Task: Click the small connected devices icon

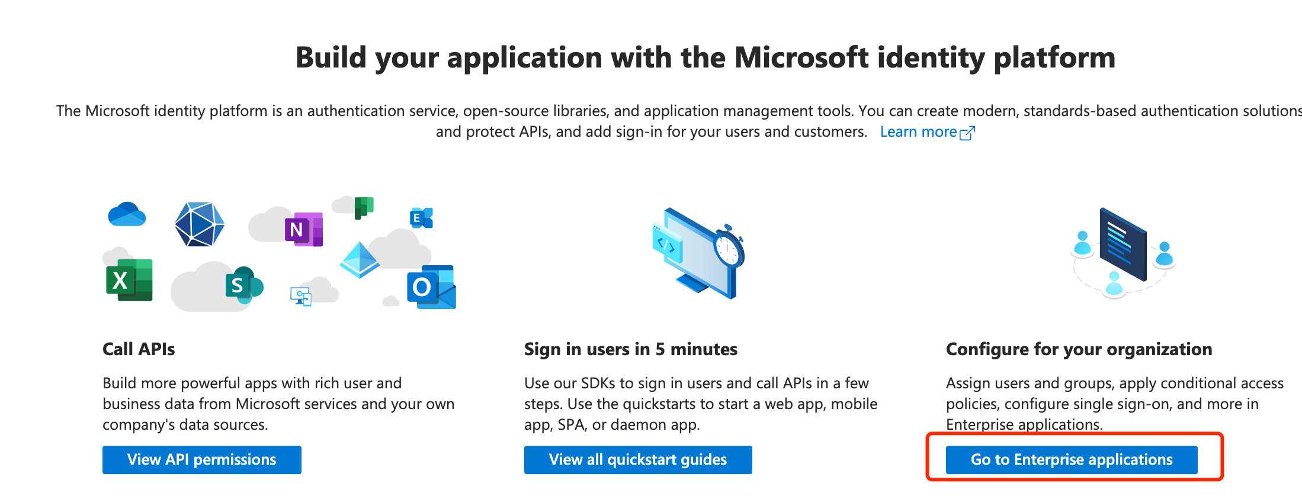Action: coord(301,295)
